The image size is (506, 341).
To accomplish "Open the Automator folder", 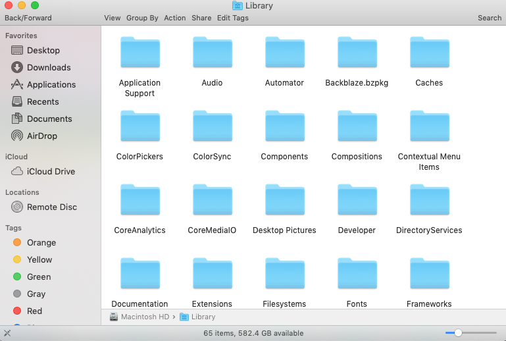I will [x=285, y=52].
